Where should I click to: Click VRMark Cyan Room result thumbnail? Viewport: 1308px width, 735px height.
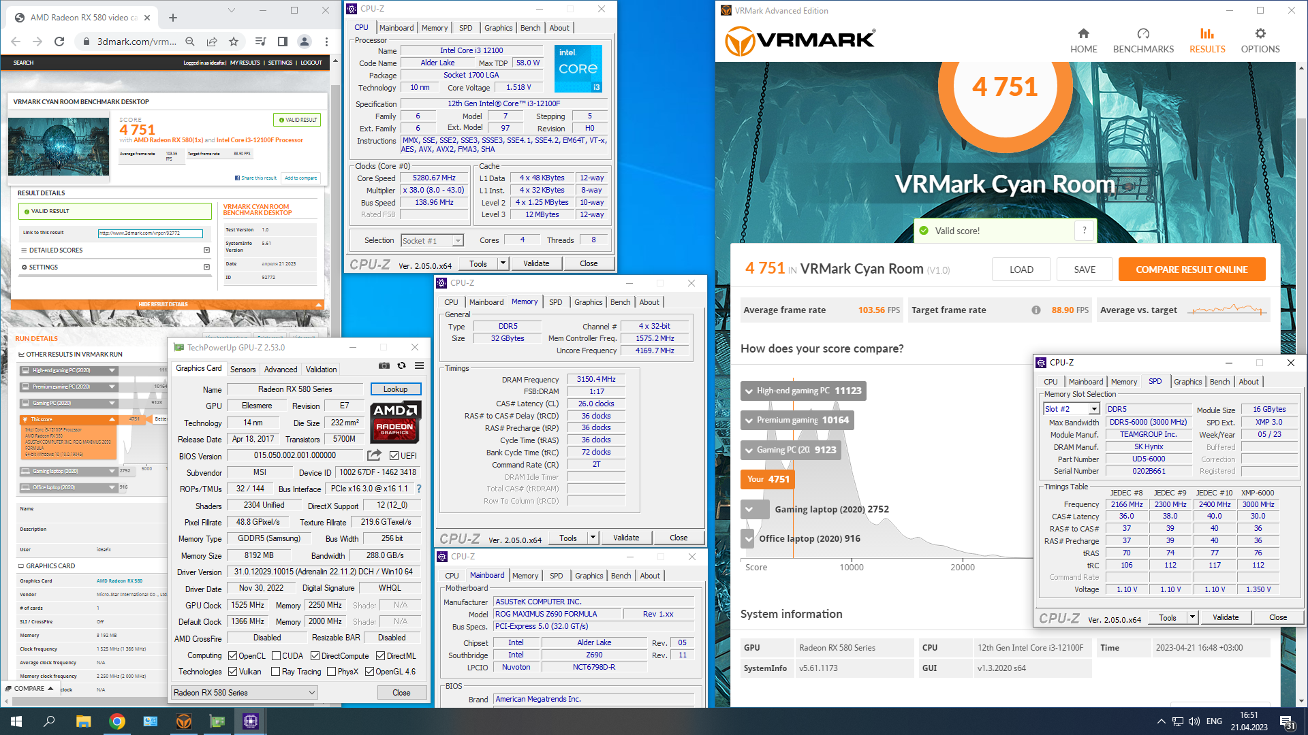59,147
